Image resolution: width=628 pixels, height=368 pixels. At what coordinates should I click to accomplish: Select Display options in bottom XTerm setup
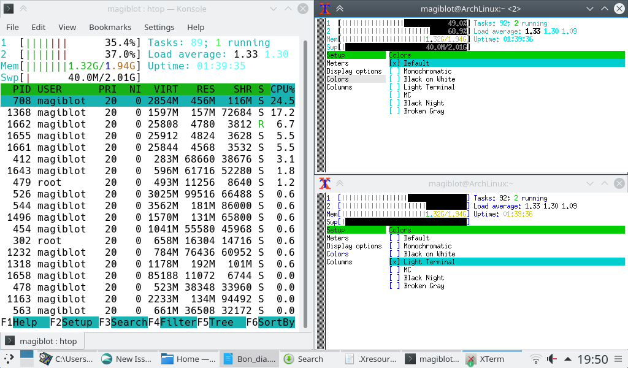pos(354,246)
